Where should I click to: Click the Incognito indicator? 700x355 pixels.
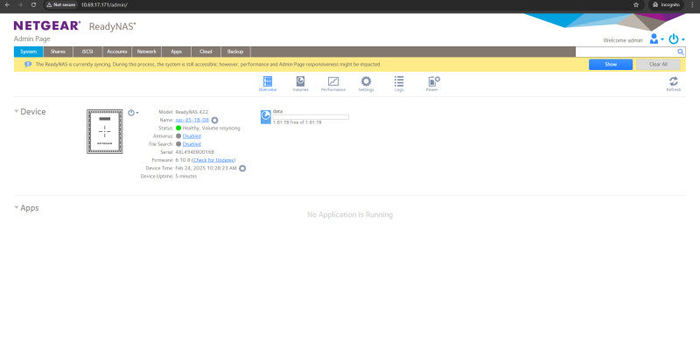point(666,4)
